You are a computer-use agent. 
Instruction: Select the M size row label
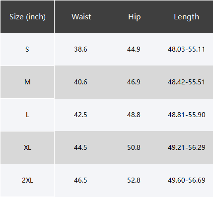pos(27,82)
